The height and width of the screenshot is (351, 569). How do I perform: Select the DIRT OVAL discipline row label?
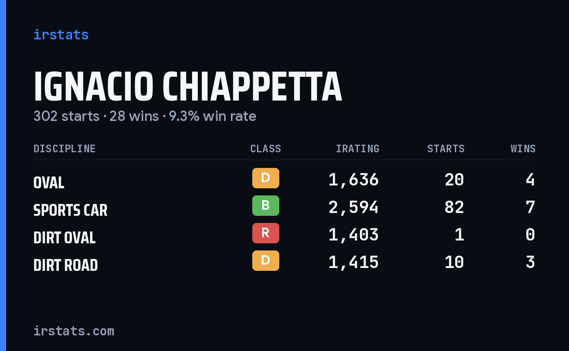click(64, 238)
